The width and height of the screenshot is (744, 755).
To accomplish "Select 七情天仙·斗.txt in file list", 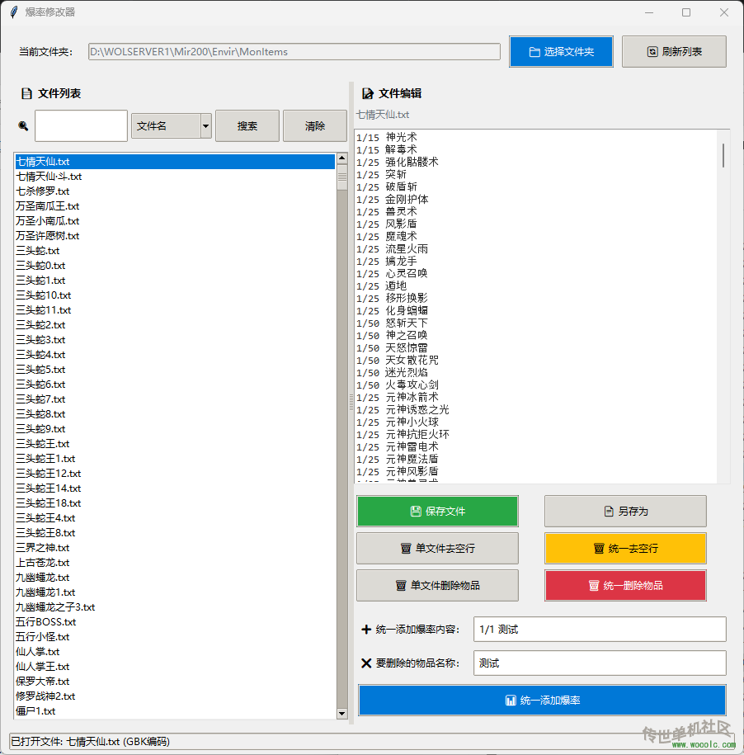I will point(49,177).
